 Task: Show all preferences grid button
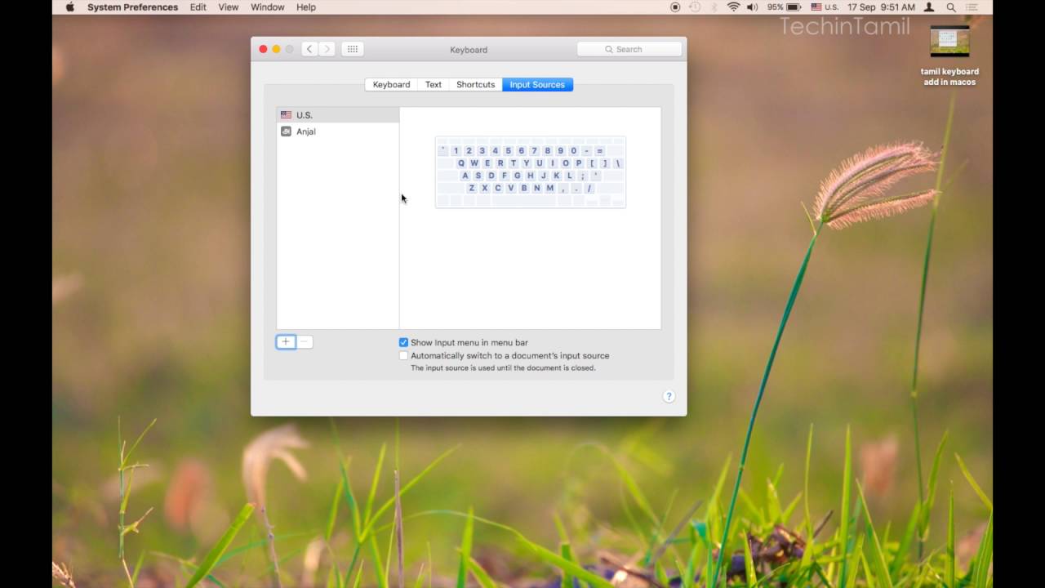353,49
